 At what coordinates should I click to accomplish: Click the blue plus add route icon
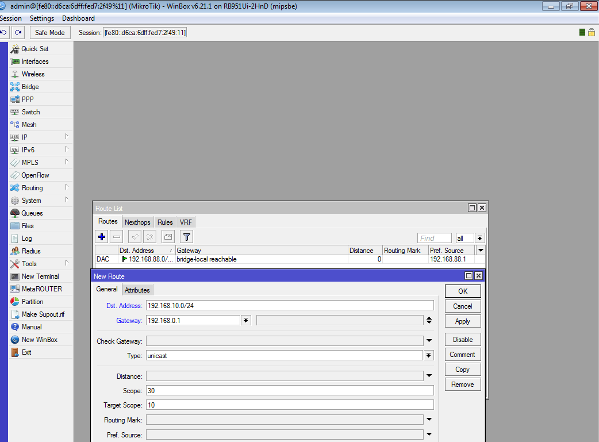tap(102, 237)
